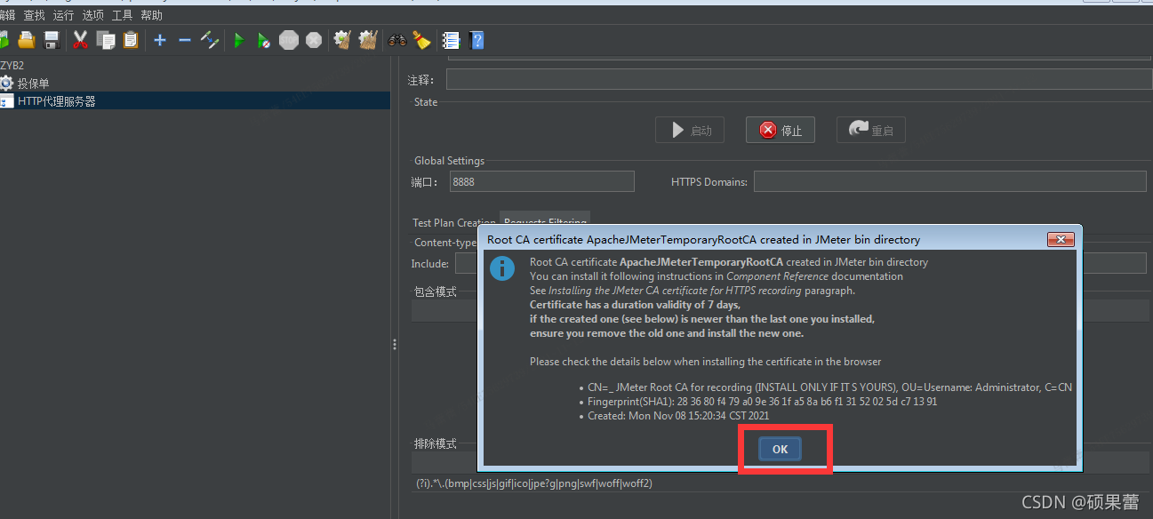
Task: Click the panel splitter dots handle
Action: [394, 345]
